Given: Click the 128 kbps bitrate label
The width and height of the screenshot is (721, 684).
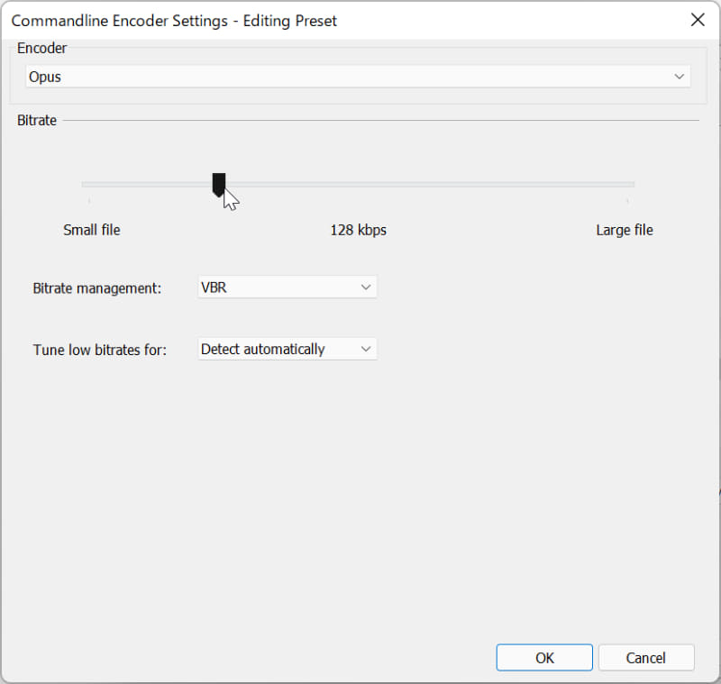Looking at the screenshot, I should tap(358, 230).
